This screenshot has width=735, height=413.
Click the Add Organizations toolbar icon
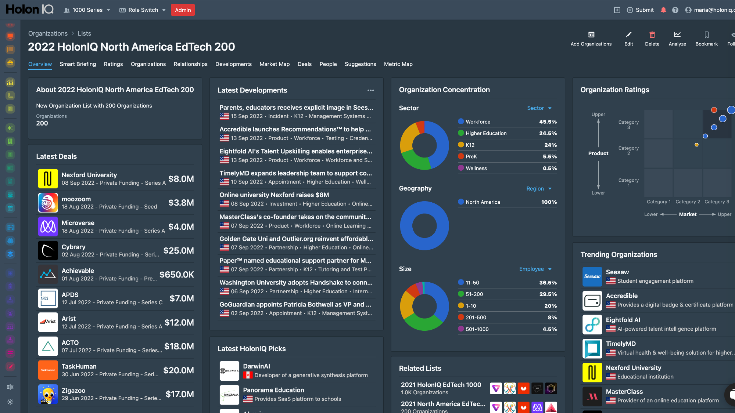[591, 35]
